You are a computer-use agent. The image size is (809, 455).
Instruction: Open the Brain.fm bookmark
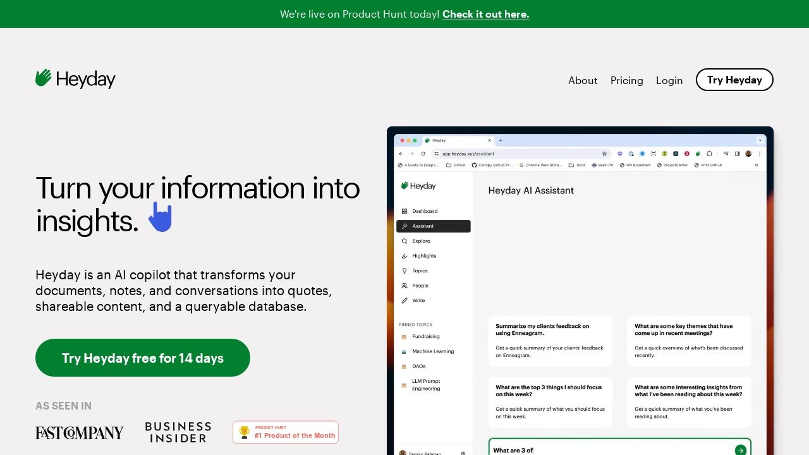(x=602, y=165)
